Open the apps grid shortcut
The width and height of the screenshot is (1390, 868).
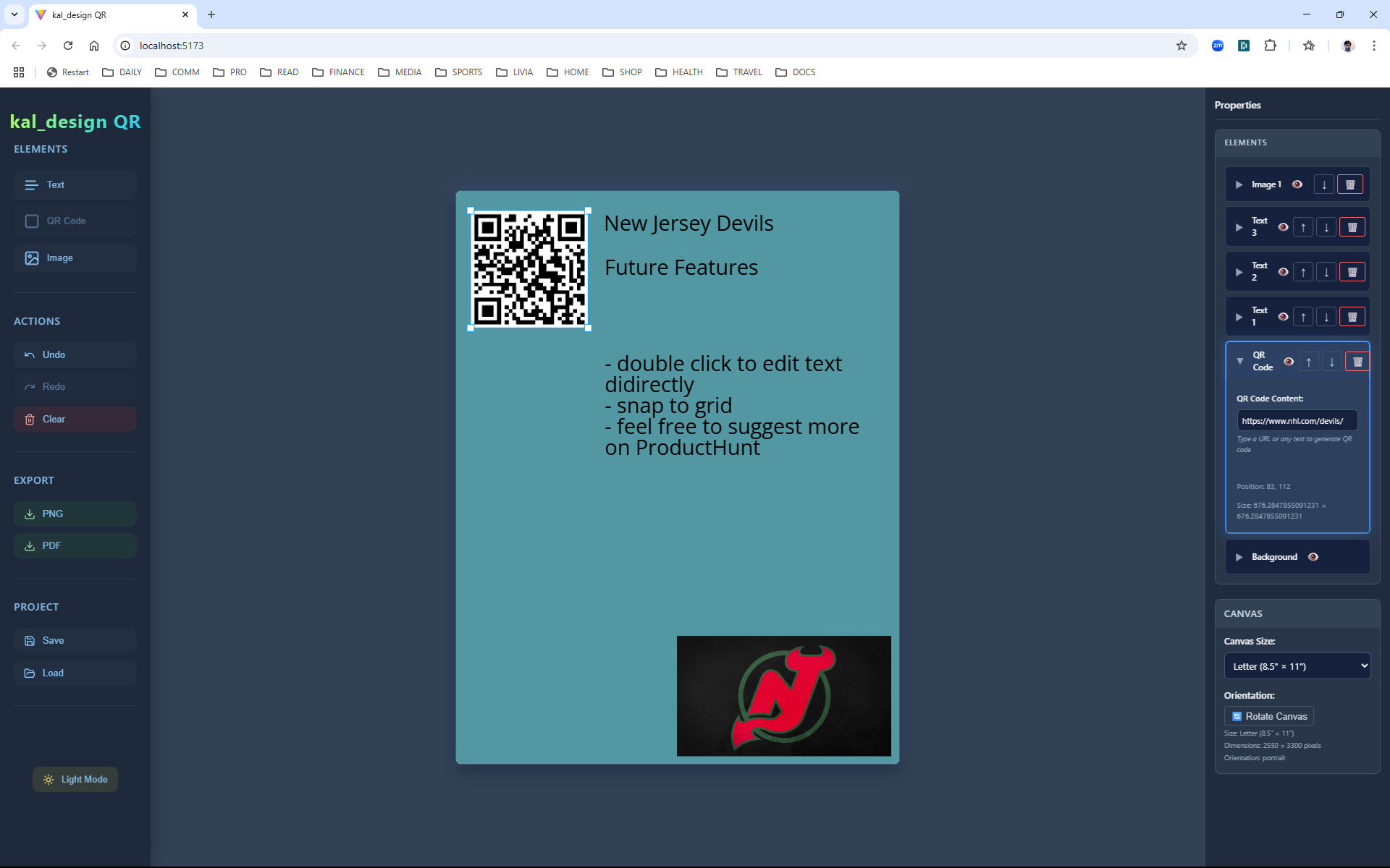pos(19,72)
